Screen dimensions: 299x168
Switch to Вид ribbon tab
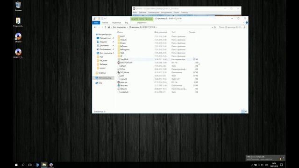(127, 23)
